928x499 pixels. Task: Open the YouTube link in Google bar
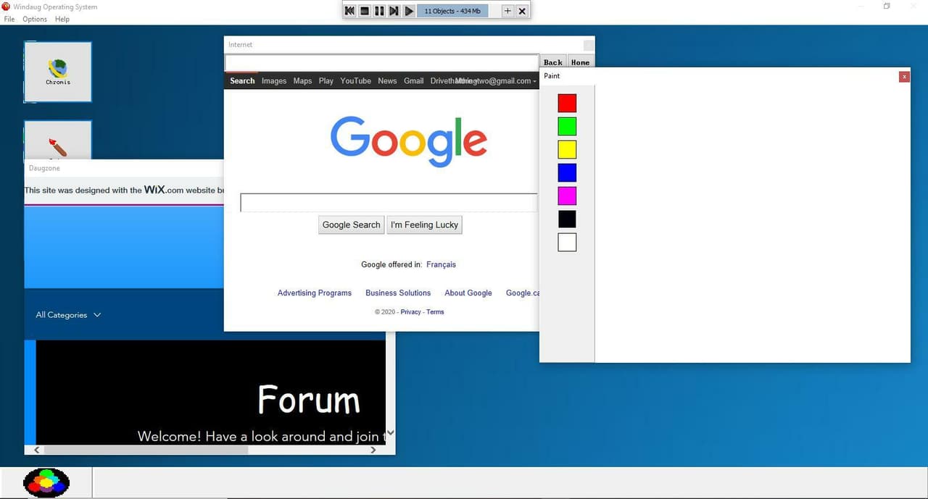click(x=356, y=81)
